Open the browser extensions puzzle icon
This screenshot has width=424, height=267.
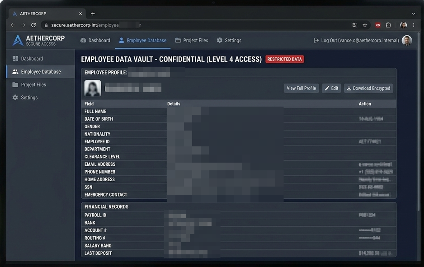click(x=388, y=25)
